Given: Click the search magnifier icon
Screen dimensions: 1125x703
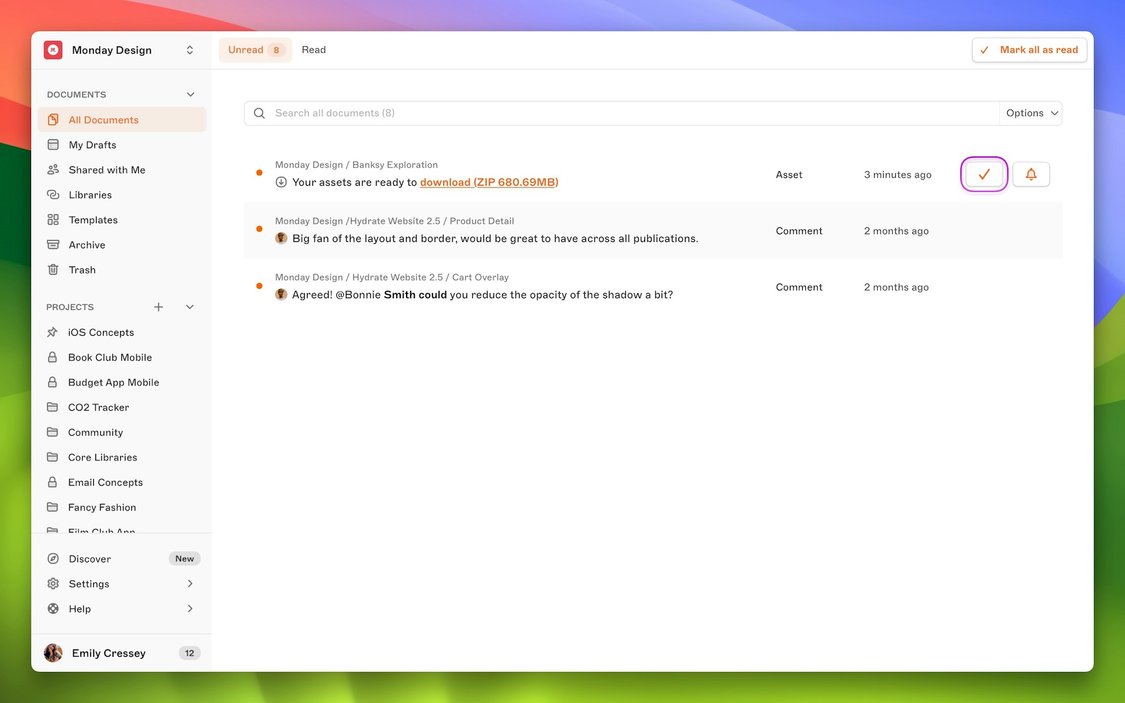Looking at the screenshot, I should (259, 112).
